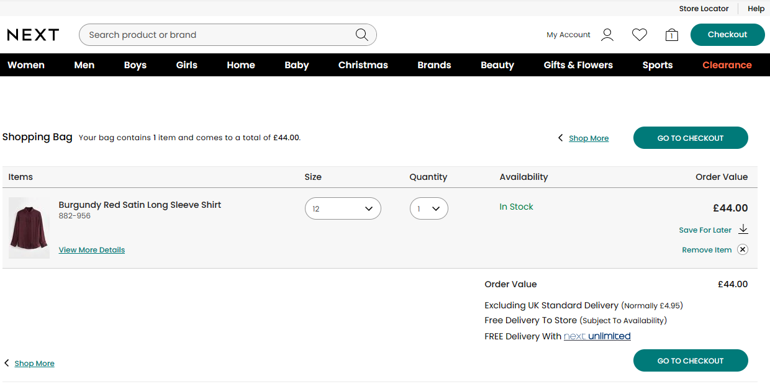Open the next unlimited link
The image size is (770, 384).
point(597,336)
